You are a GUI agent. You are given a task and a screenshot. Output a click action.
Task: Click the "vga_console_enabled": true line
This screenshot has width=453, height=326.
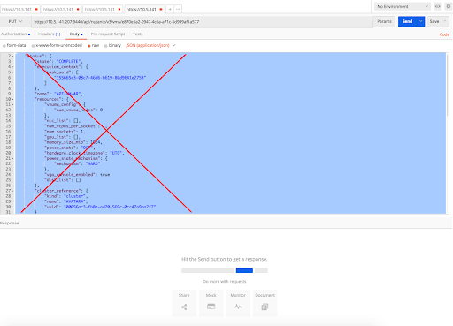click(x=78, y=175)
